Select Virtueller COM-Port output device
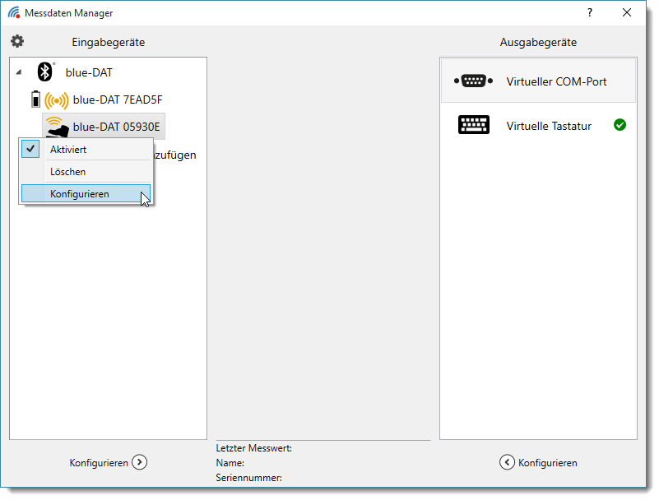The width and height of the screenshot is (659, 500). click(556, 81)
